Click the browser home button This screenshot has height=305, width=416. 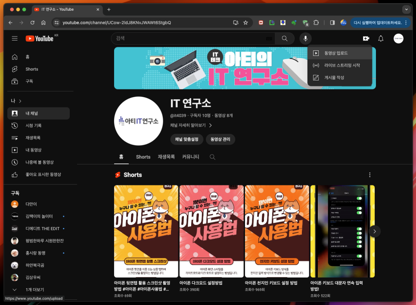tap(43, 22)
